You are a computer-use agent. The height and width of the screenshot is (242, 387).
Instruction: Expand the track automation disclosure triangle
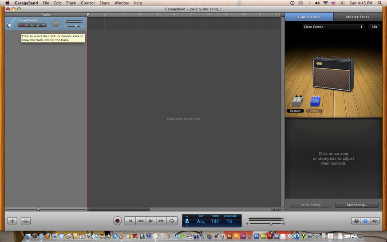[43, 25]
